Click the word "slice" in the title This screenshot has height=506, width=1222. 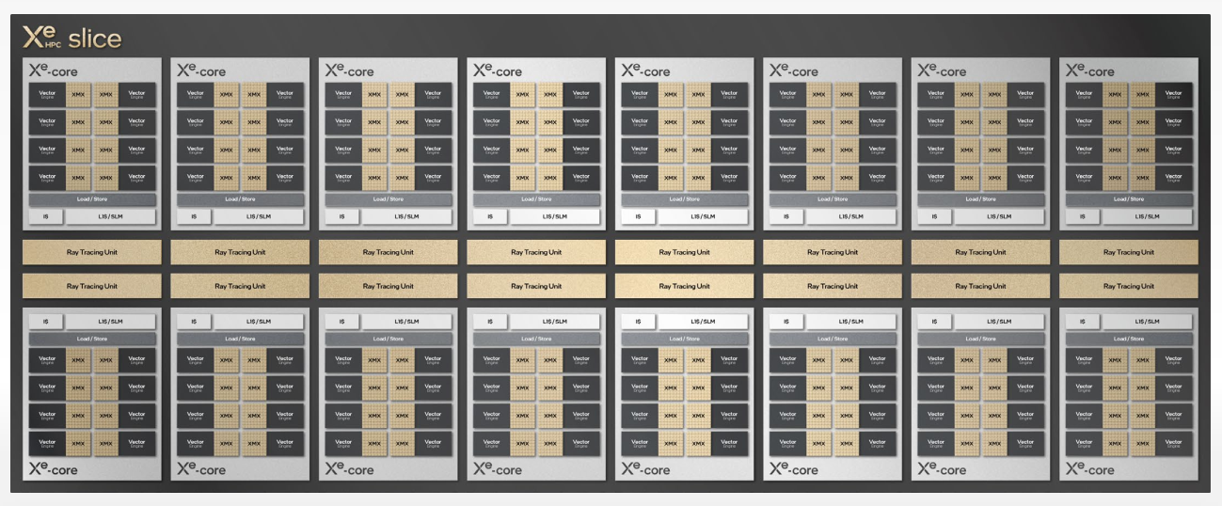click(94, 38)
